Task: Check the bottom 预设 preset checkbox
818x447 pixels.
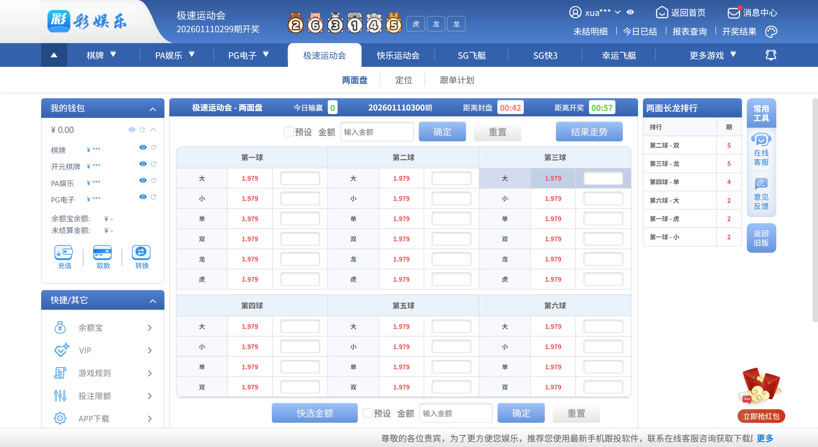Action: (367, 413)
